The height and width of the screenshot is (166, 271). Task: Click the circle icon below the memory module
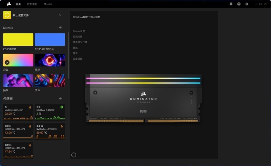(74, 155)
